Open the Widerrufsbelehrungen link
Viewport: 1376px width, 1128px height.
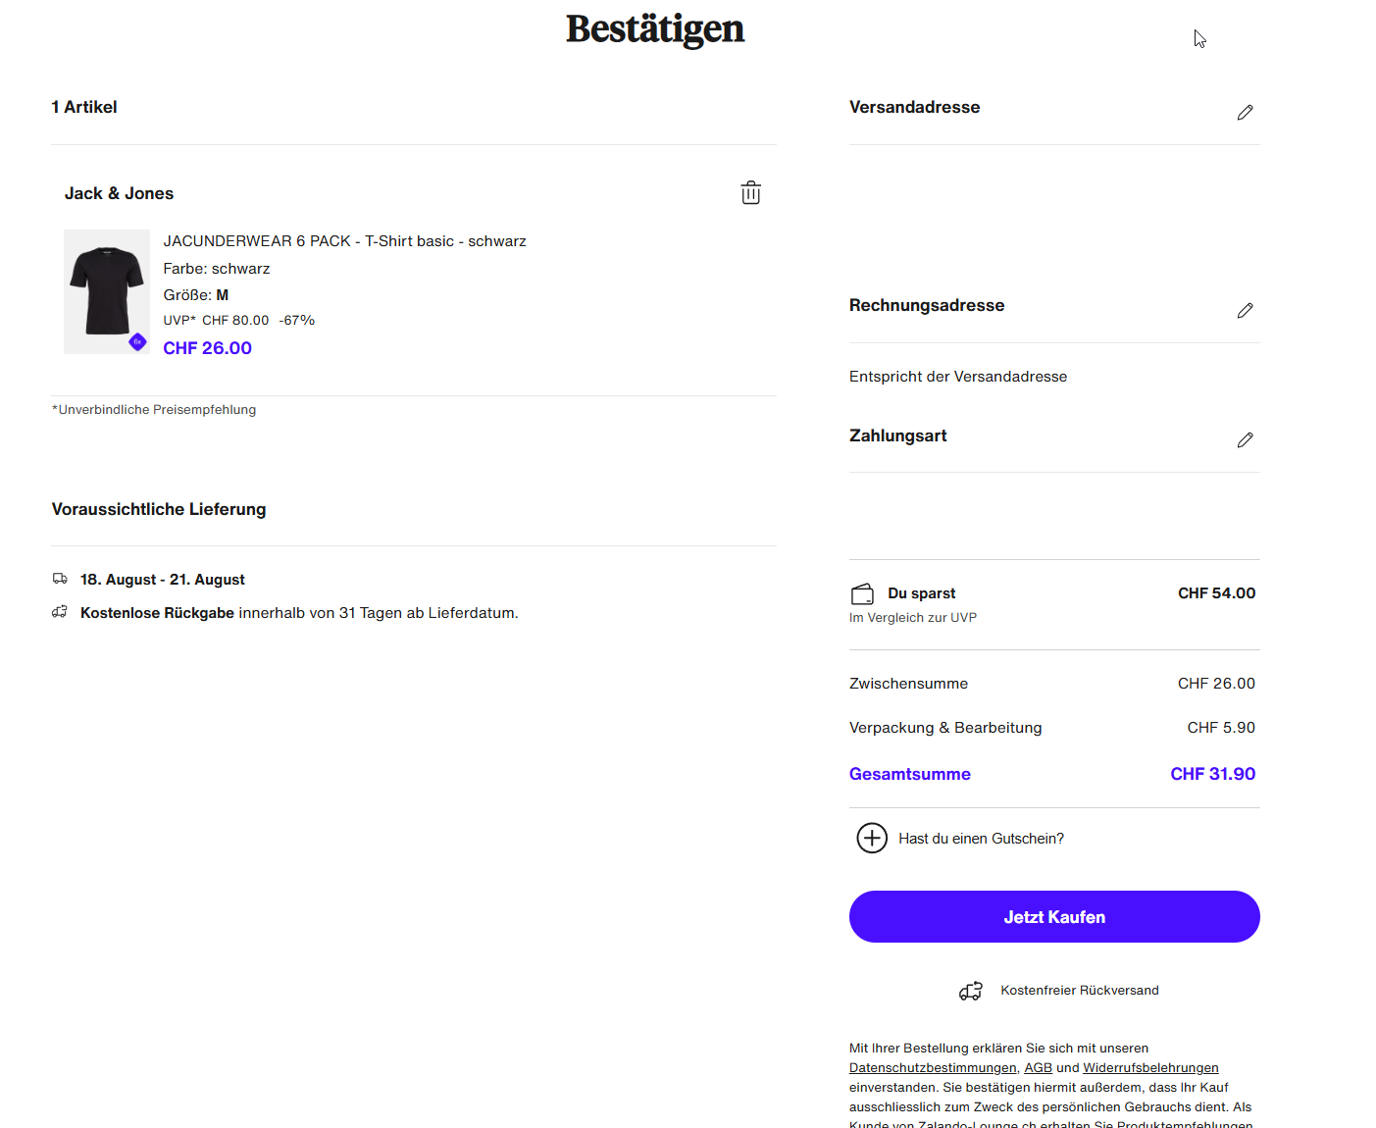1150,1068
